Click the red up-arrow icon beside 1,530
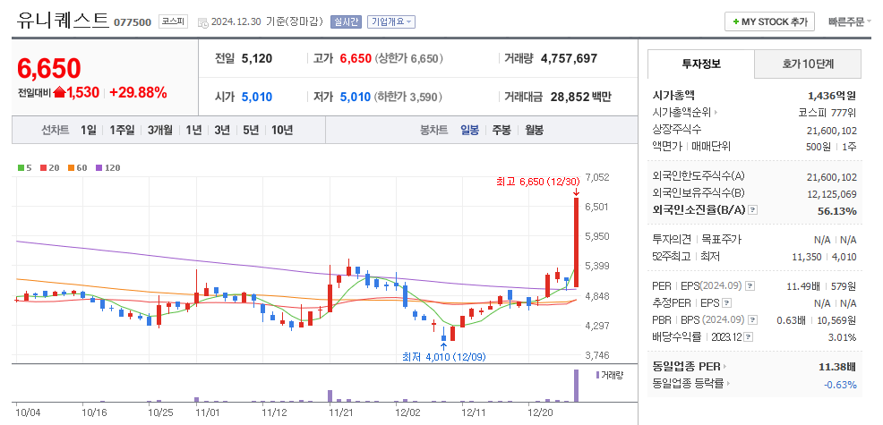The image size is (883, 425). (x=59, y=93)
